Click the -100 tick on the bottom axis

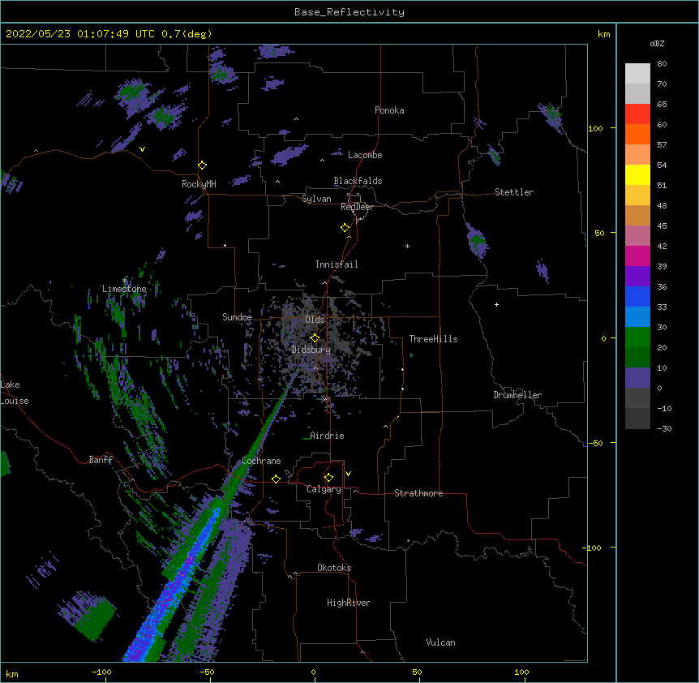pyautogui.click(x=101, y=672)
